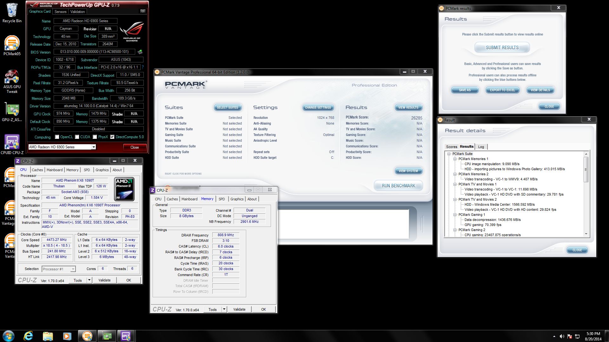Click the RUN BENCHMARK button
609x342 pixels.
[398, 186]
